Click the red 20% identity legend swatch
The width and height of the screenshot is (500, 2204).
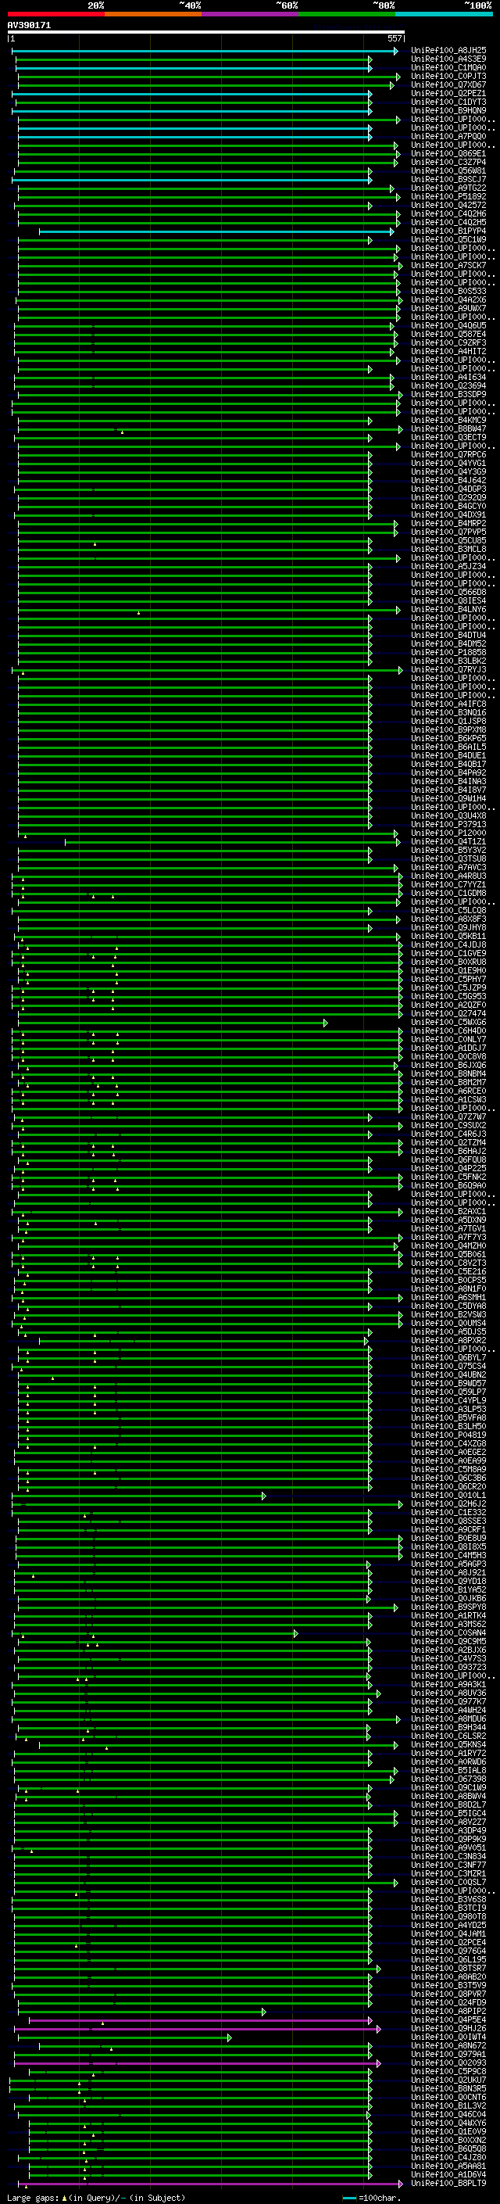[x=55, y=14]
